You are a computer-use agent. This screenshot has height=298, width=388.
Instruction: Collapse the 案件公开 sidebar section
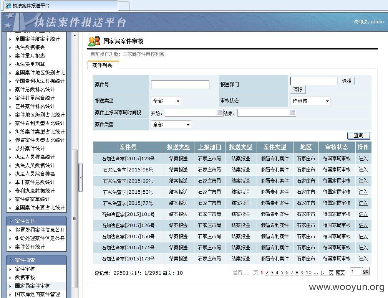[36, 221]
